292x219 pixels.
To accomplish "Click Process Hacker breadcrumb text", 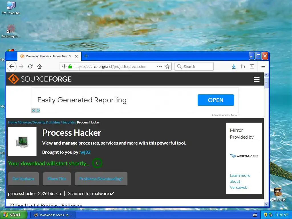I will click(88, 122).
